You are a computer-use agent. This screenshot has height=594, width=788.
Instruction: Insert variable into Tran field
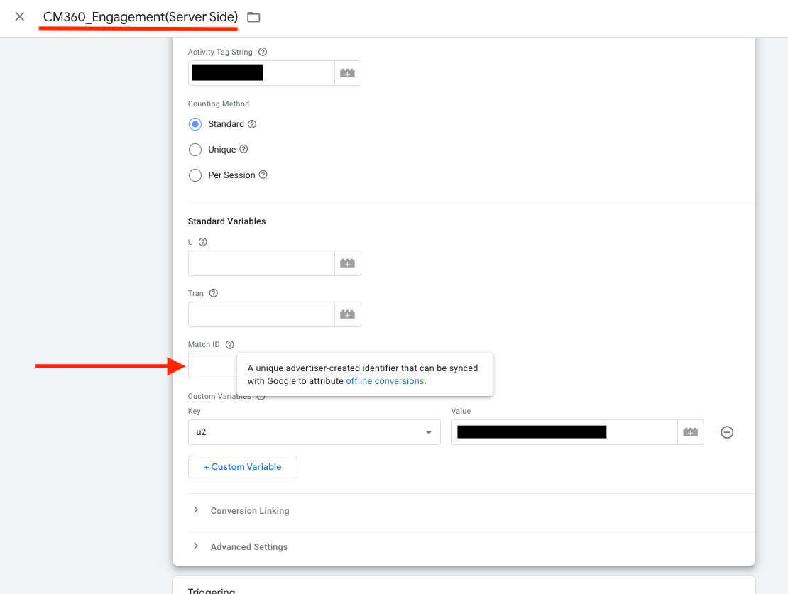pos(347,314)
